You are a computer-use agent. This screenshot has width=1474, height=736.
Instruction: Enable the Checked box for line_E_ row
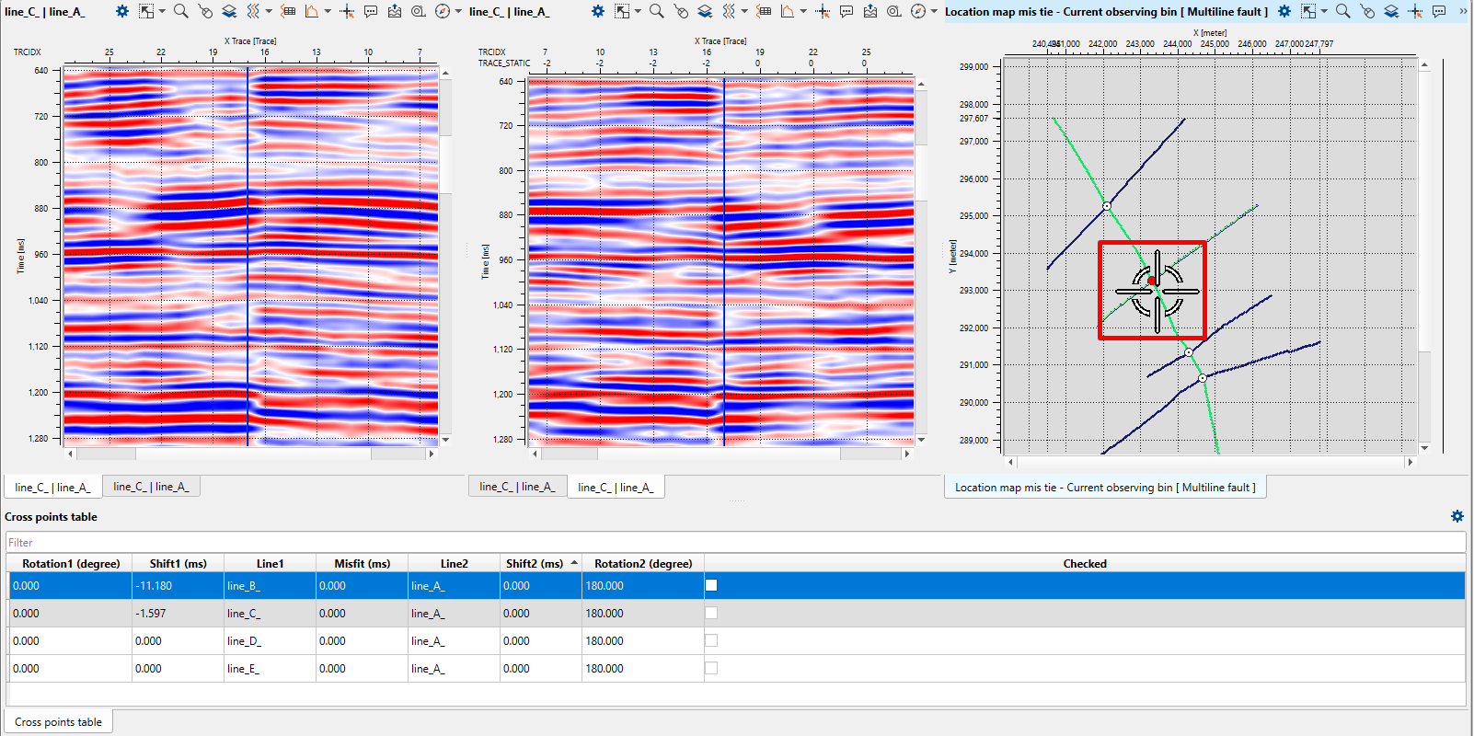pos(711,668)
